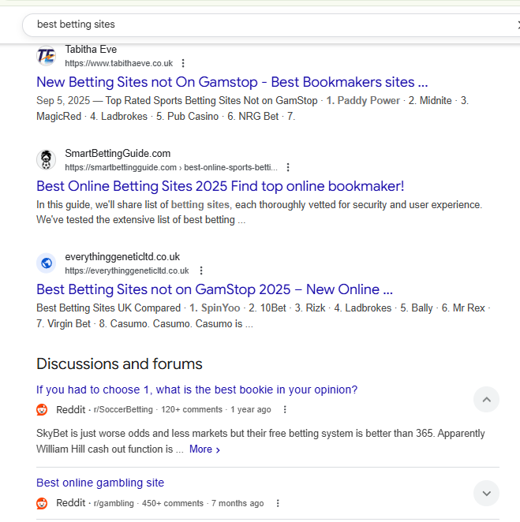Click the Tabitha Eve site favicon
The width and height of the screenshot is (520, 522).
(x=47, y=56)
